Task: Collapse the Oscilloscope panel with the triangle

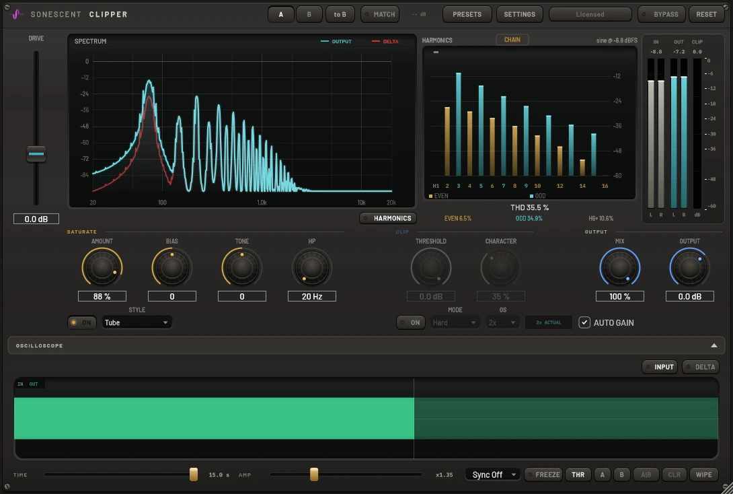Action: click(713, 346)
